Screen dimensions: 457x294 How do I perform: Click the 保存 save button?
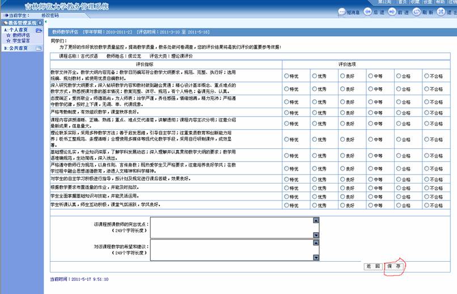click(x=395, y=266)
